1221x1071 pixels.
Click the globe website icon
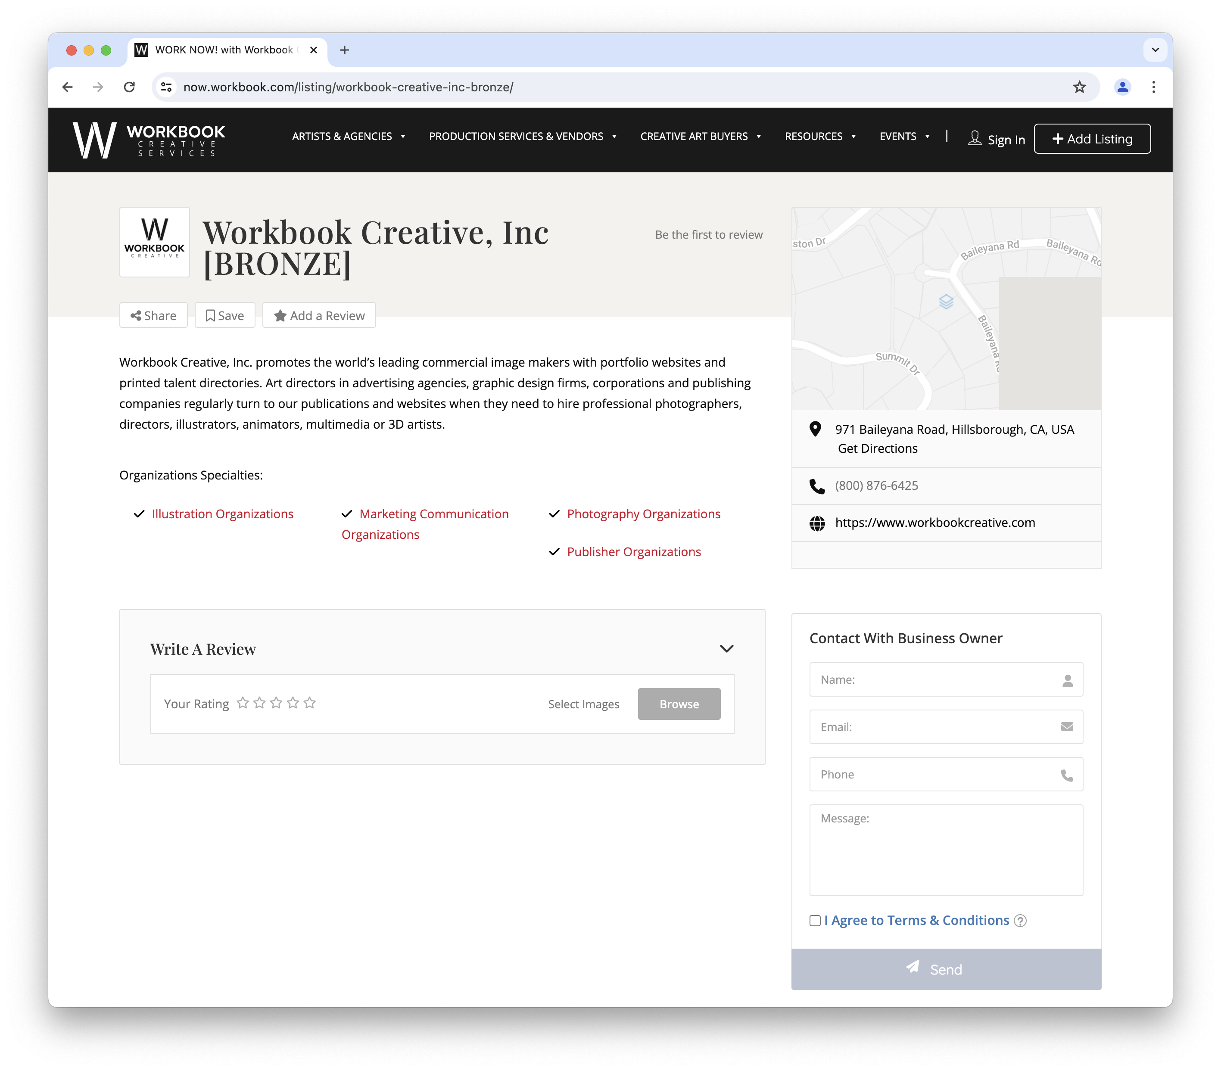click(x=816, y=523)
